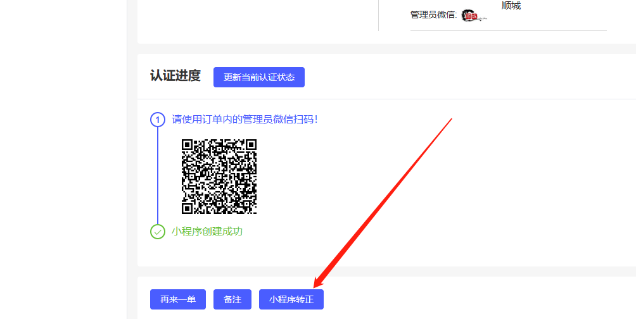
Task: Click the 顺城 name text
Action: tap(511, 5)
